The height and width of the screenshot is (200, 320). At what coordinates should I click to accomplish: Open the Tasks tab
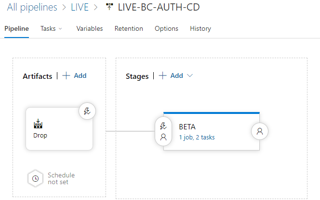coord(48,28)
